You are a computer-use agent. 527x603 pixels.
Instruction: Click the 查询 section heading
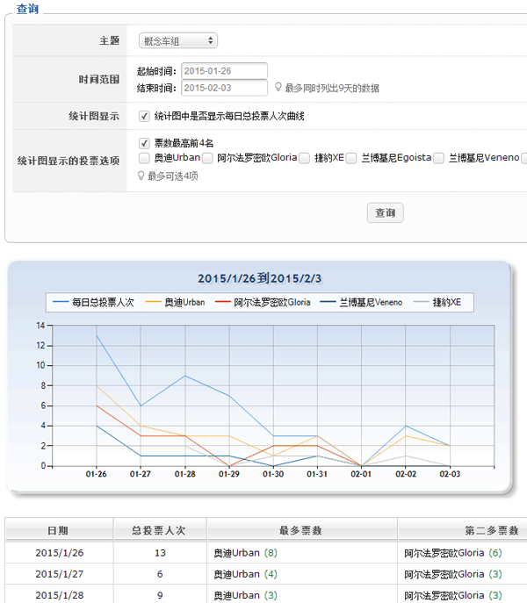tap(28, 9)
